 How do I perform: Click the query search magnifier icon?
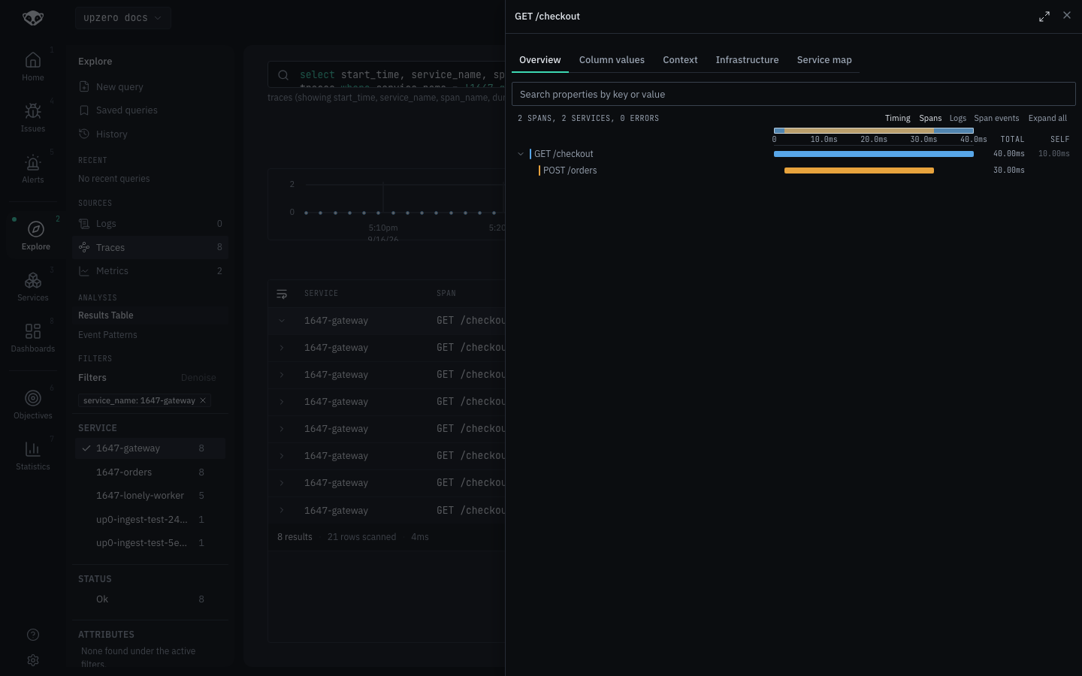(283, 75)
